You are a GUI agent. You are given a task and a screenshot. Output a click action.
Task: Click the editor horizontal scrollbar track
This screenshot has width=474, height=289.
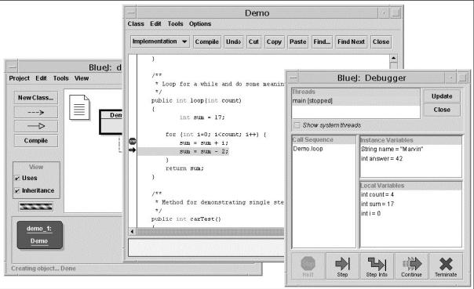[x=210, y=231]
